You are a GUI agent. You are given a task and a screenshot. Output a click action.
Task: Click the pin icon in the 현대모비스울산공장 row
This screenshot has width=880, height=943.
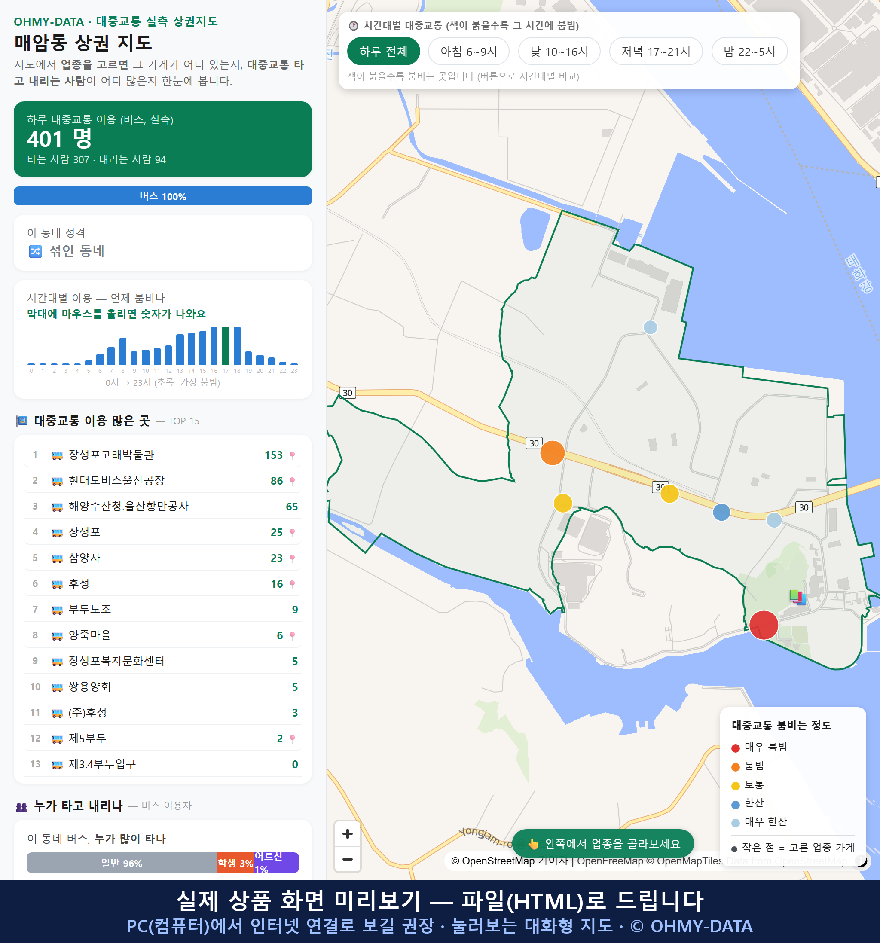tap(292, 481)
